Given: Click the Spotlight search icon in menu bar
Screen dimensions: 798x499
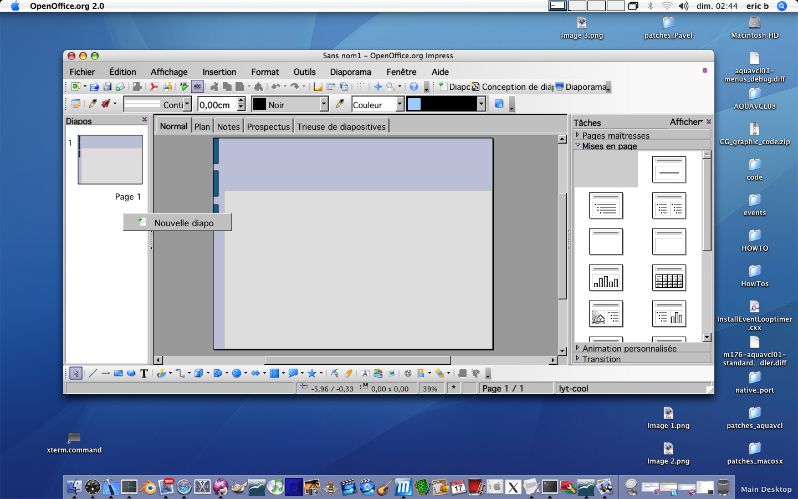Looking at the screenshot, I should point(782,6).
